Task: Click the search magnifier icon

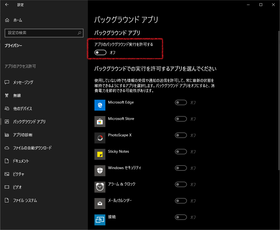Action: click(79, 33)
